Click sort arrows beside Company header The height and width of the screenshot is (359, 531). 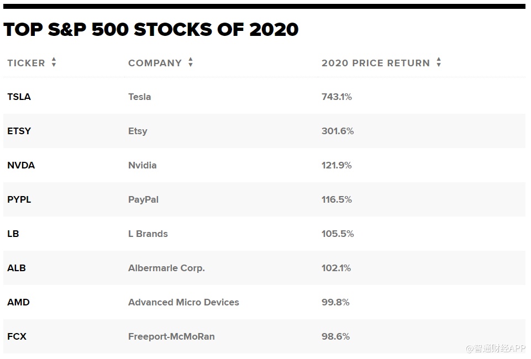click(191, 62)
